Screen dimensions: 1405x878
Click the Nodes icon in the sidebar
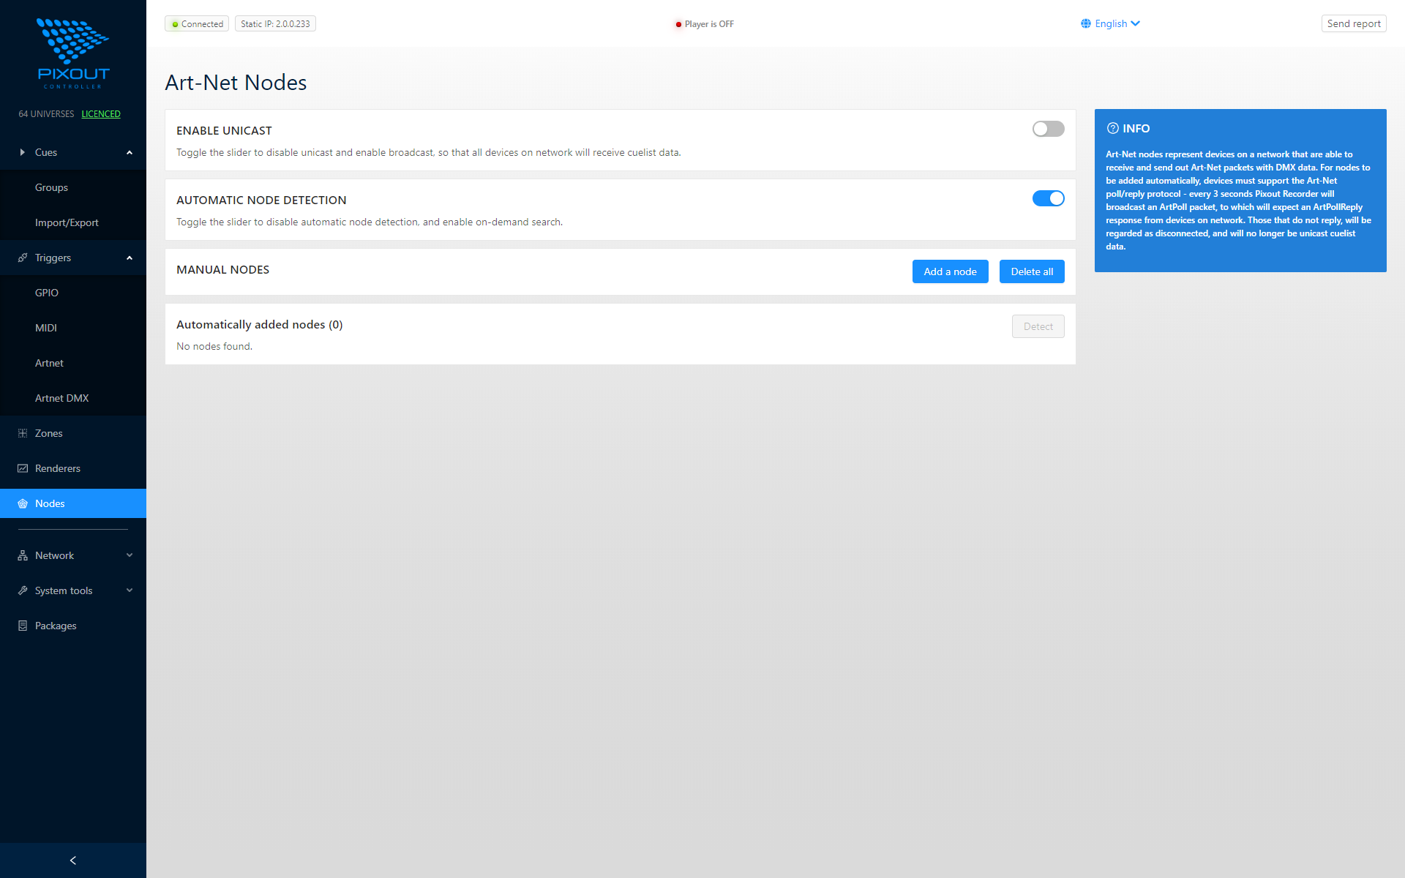(21, 503)
